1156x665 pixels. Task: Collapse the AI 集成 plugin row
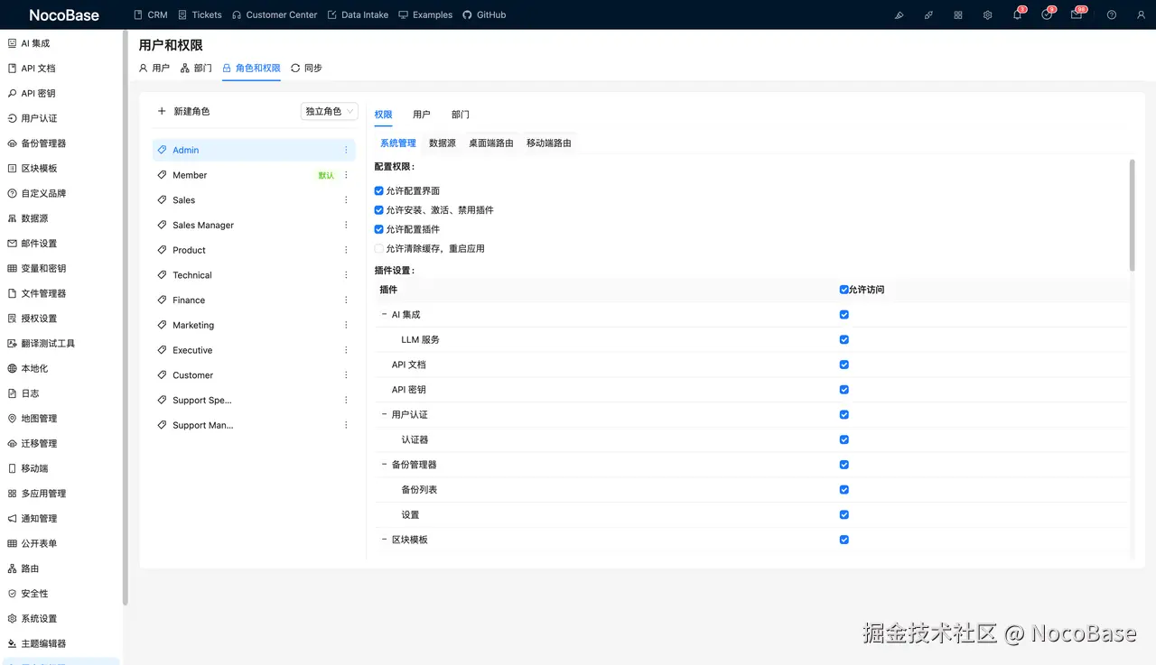[x=385, y=315]
